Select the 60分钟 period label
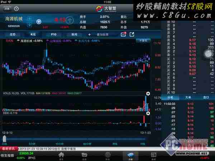Viewport: 215px width, 161px height. click(x=87, y=144)
